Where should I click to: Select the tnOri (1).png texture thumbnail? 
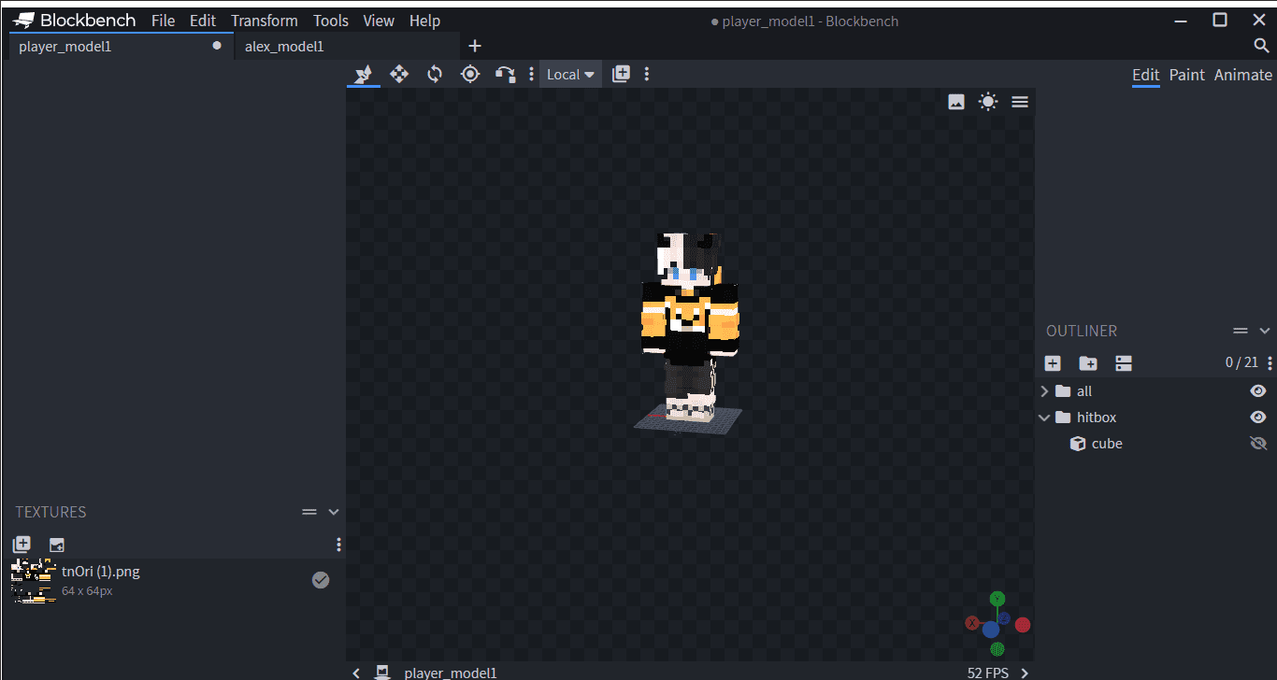coord(34,580)
